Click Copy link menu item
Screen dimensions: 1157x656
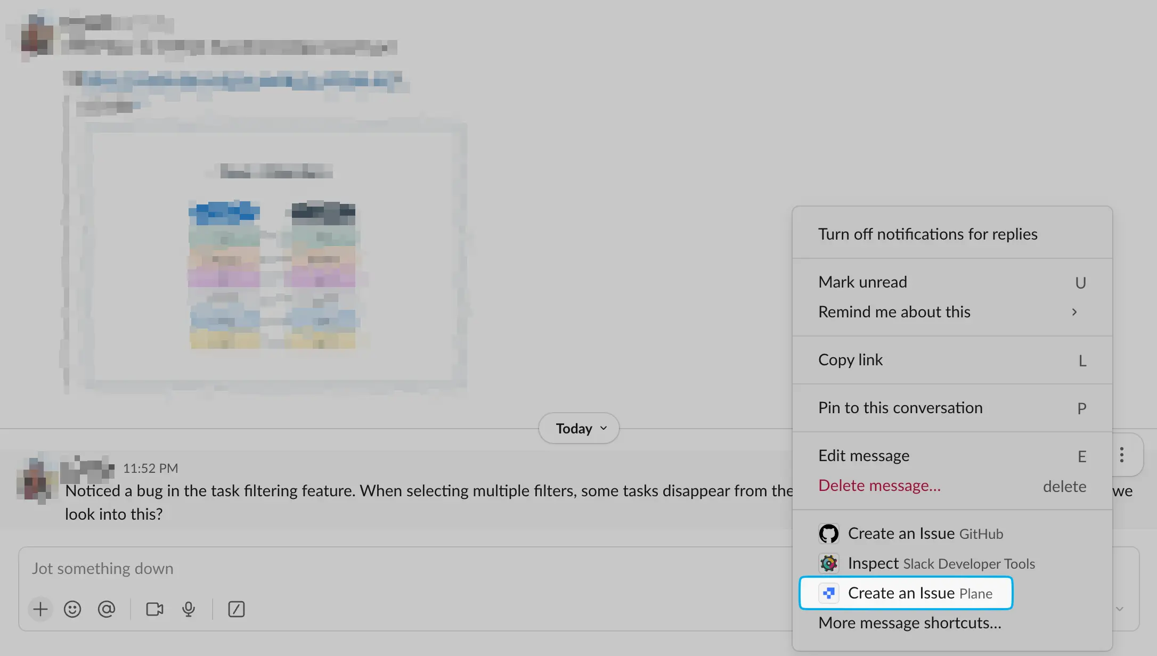tap(850, 359)
